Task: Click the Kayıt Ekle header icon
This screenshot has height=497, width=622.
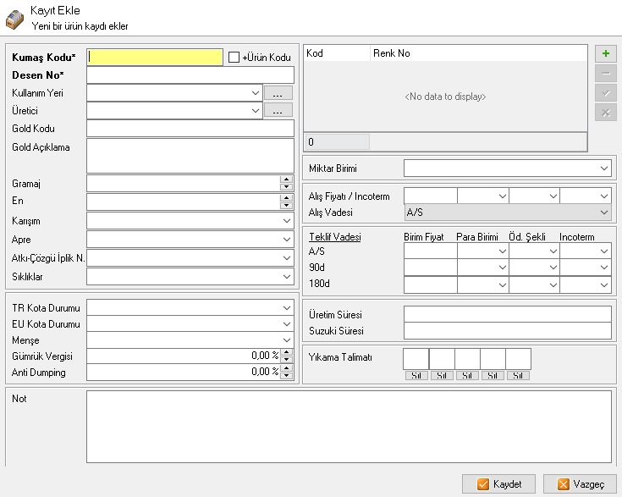Action: point(14,18)
